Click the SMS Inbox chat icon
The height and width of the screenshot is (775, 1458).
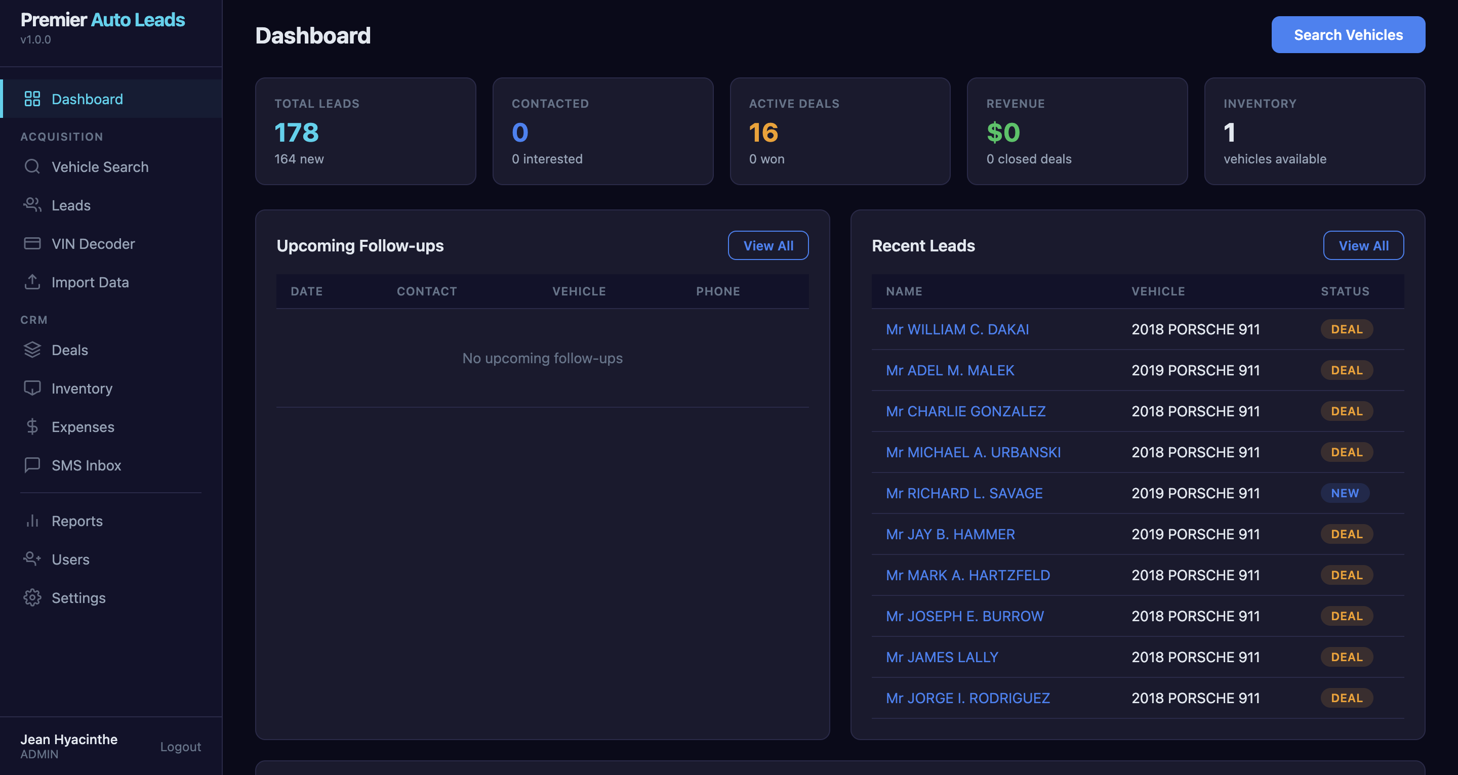(x=32, y=465)
